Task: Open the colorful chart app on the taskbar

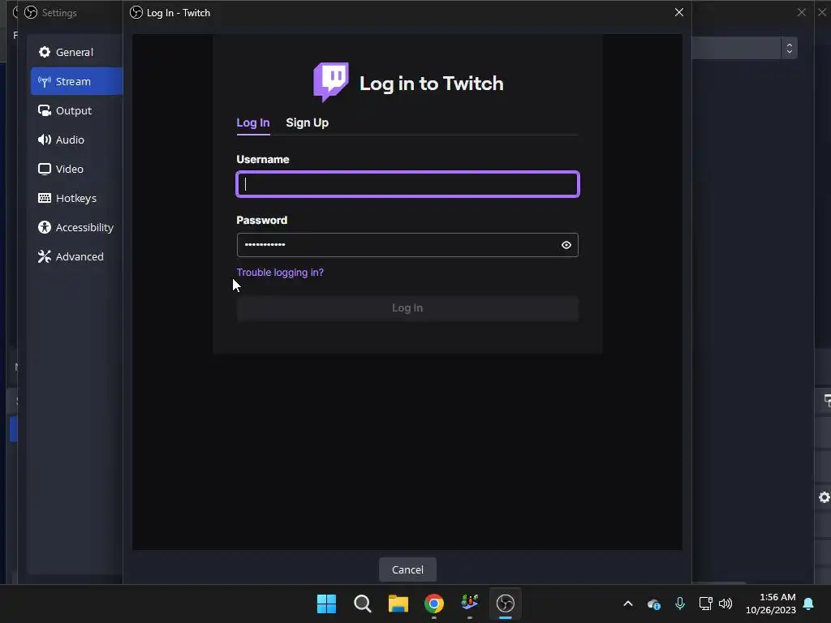Action: coord(470,603)
